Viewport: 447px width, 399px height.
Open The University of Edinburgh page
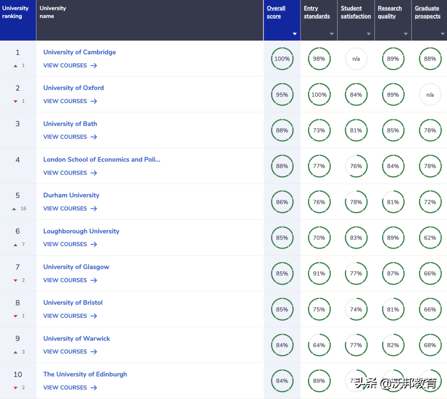[x=85, y=374]
